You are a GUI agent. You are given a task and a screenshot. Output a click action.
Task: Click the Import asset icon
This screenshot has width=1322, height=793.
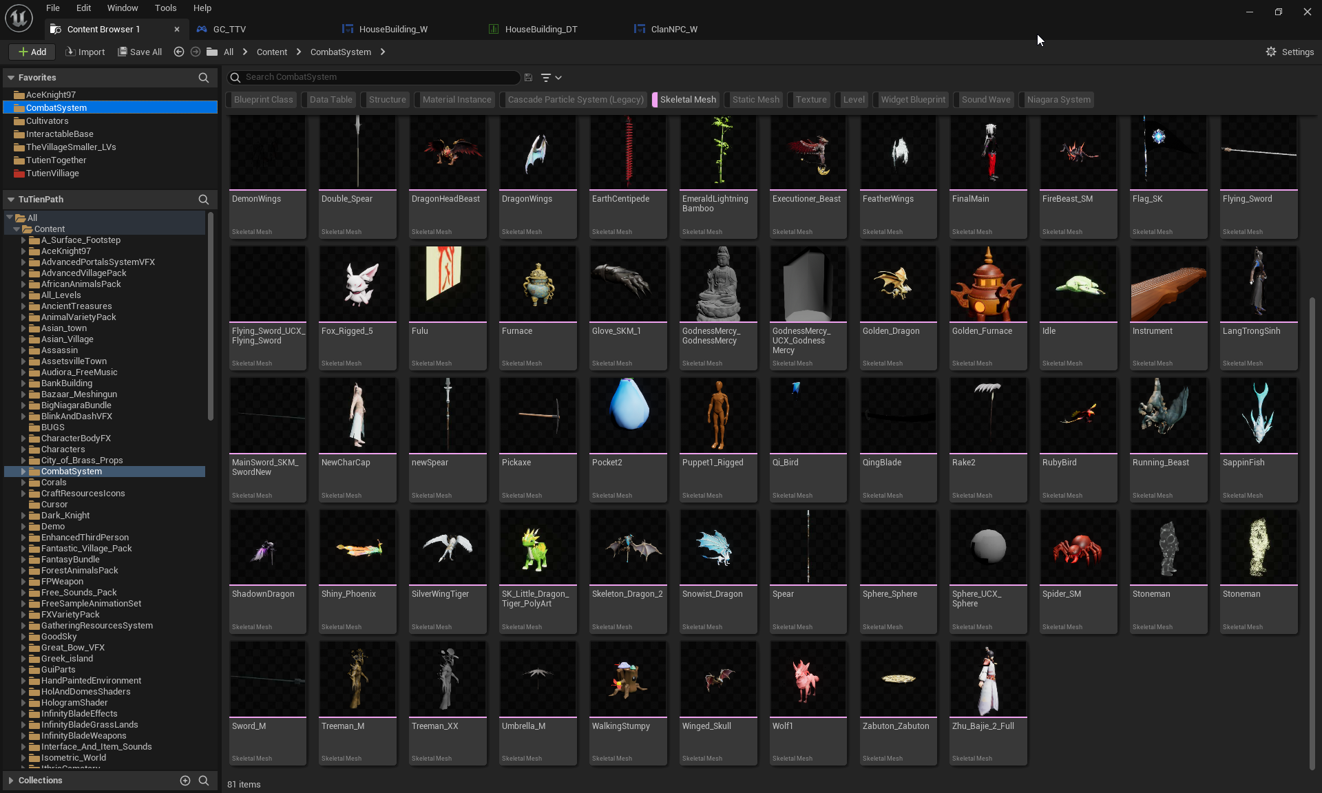pos(70,52)
